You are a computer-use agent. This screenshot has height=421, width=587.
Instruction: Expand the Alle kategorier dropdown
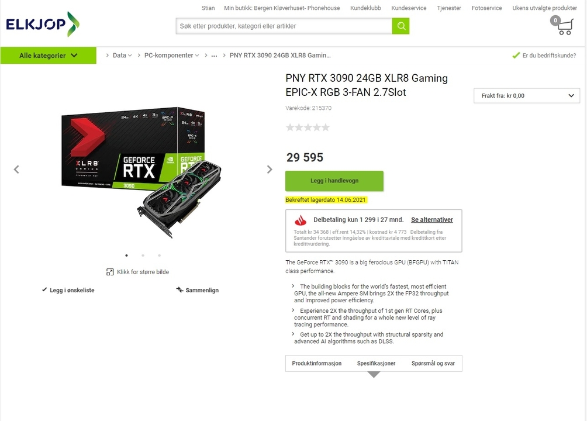click(x=49, y=56)
